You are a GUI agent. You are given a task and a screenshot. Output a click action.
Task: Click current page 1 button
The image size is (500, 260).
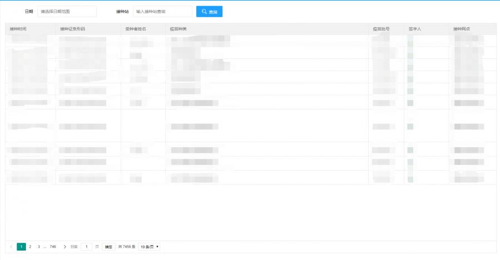point(21,247)
